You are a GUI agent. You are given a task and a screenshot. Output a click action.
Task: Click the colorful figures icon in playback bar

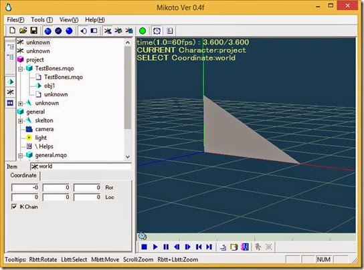tap(245, 247)
